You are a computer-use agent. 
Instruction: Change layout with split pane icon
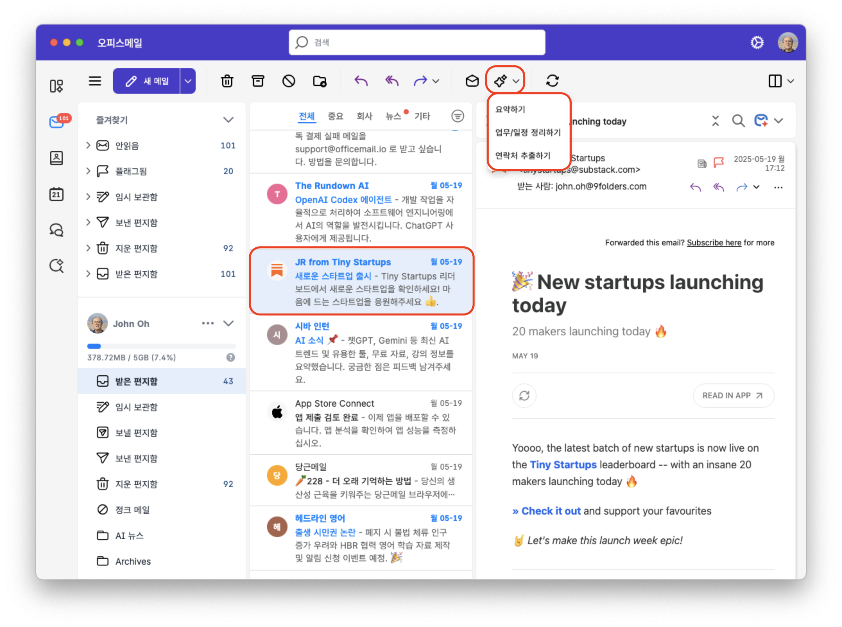click(x=775, y=81)
